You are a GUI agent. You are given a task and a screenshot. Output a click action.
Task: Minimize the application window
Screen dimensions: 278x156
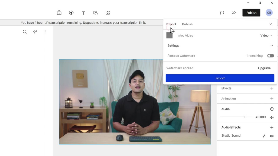coord(248,3)
